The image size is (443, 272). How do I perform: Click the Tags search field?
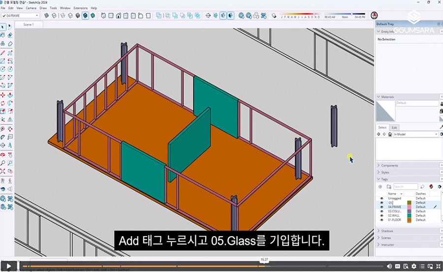click(405, 187)
